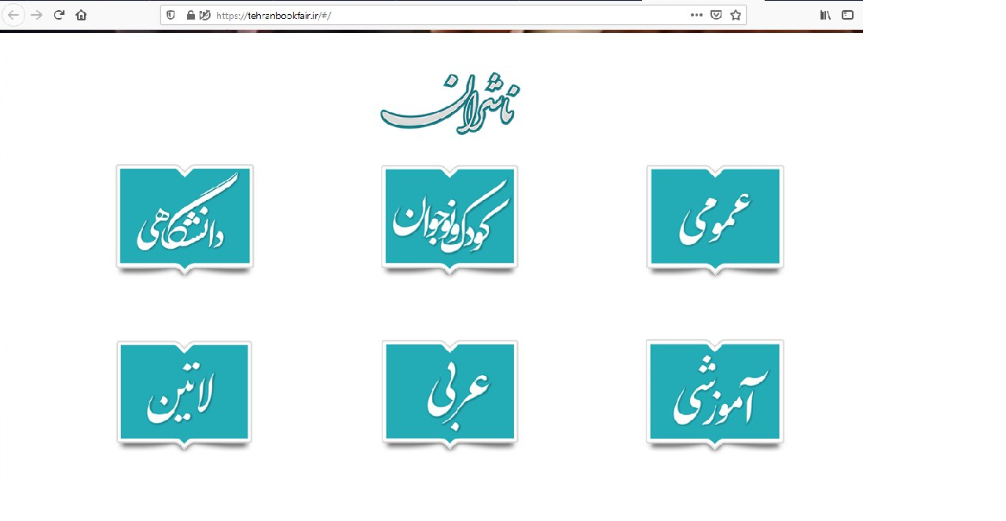Open the Library bookshelf icon
Image resolution: width=1006 pixels, height=521 pixels.
(x=825, y=15)
